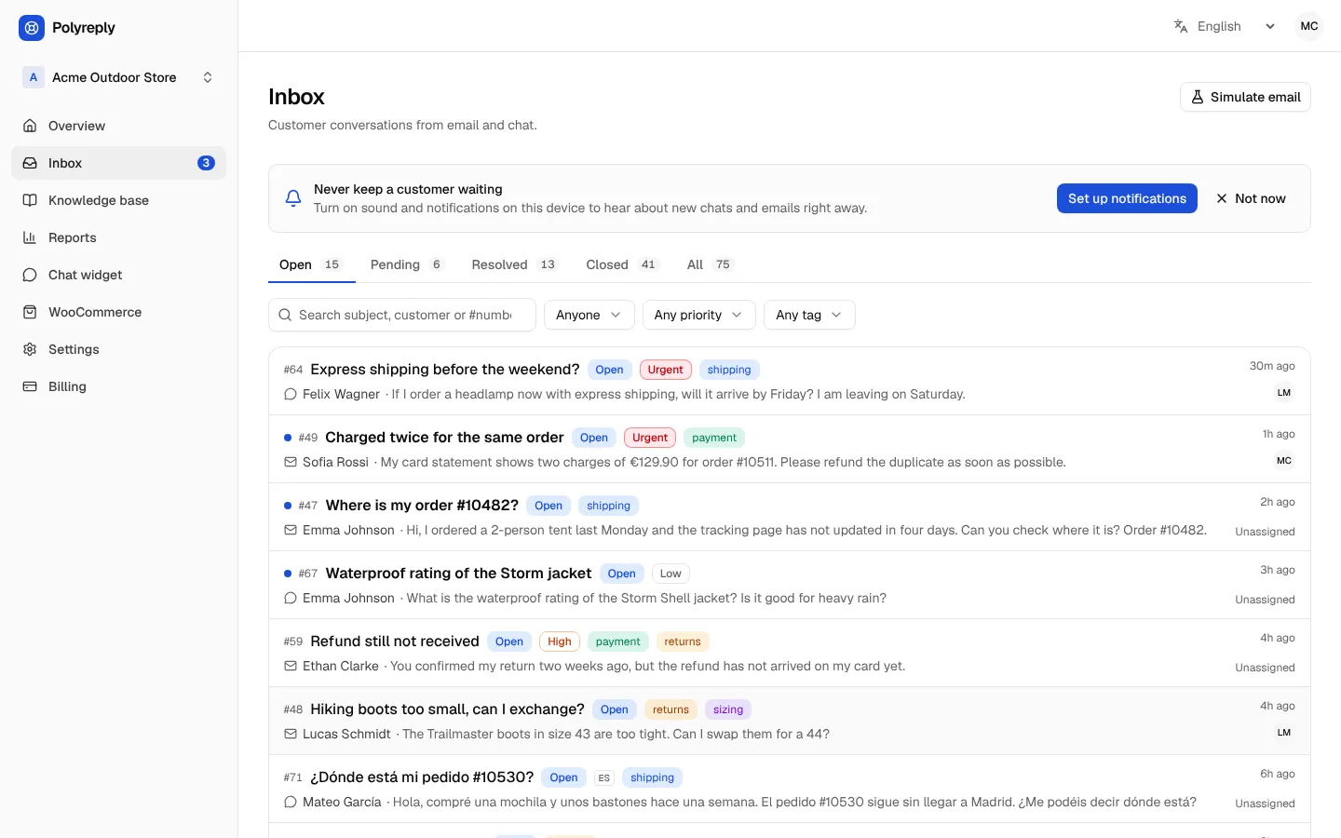Screen dimensions: 1341x838
Task: Click the Simulate email button
Action: click(1245, 97)
